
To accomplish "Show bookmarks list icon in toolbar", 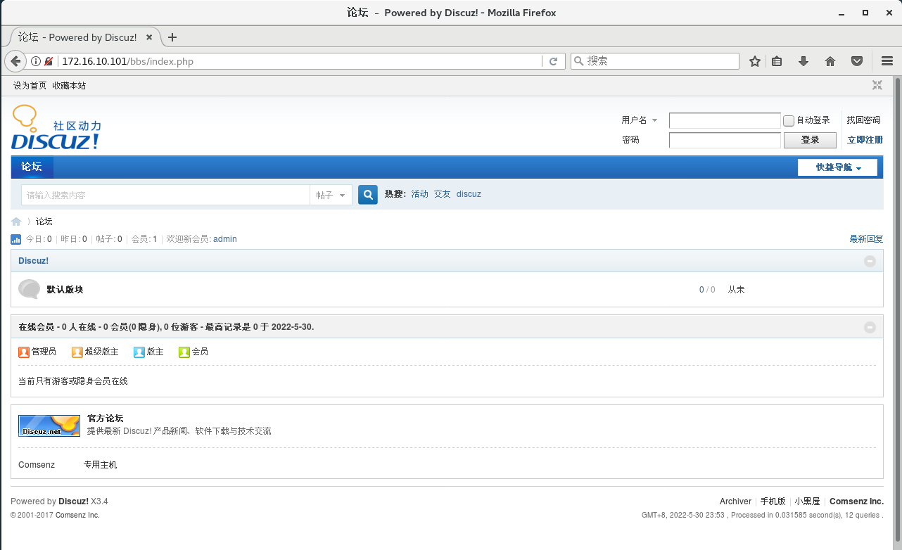I will [x=777, y=61].
